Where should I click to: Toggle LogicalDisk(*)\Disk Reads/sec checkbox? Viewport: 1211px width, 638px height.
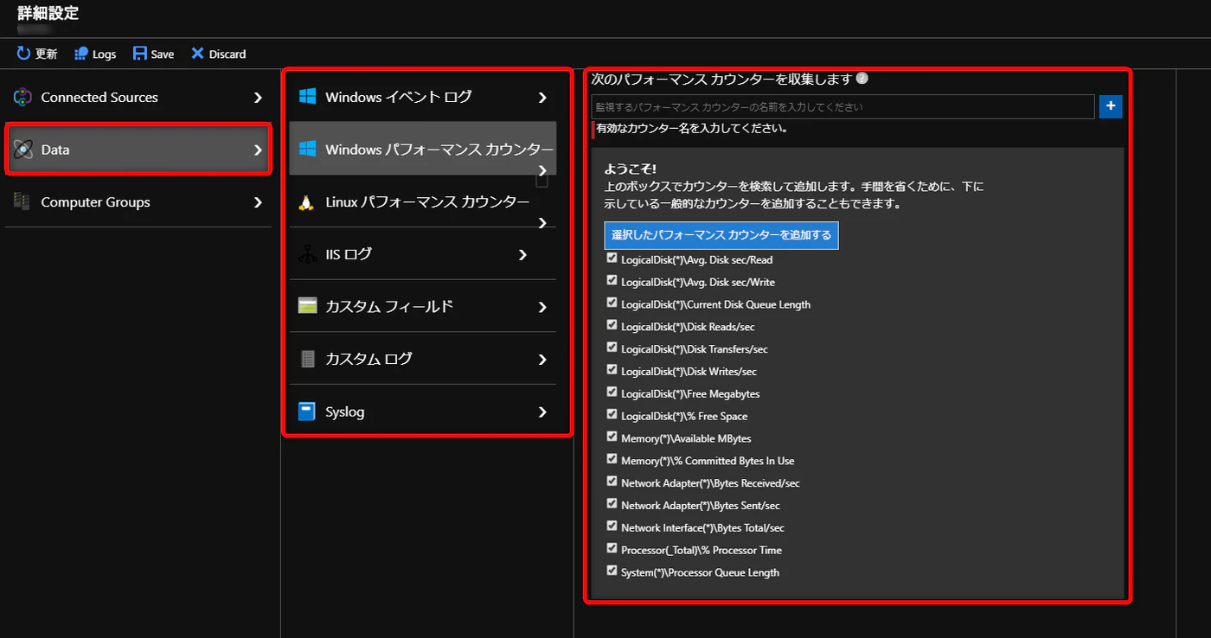[x=612, y=326]
